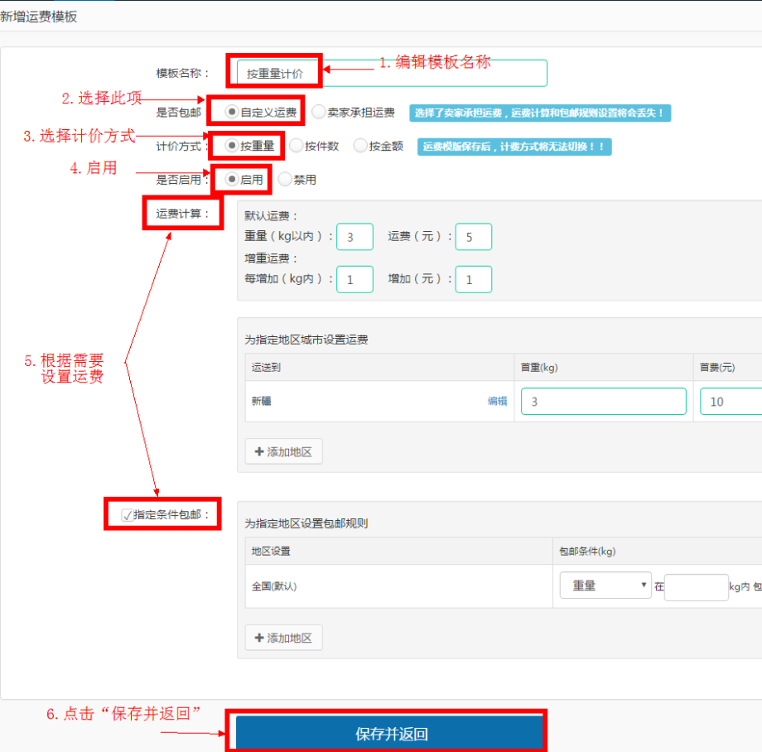Click default 运费 field showing 5
The width and height of the screenshot is (762, 752).
(x=473, y=237)
